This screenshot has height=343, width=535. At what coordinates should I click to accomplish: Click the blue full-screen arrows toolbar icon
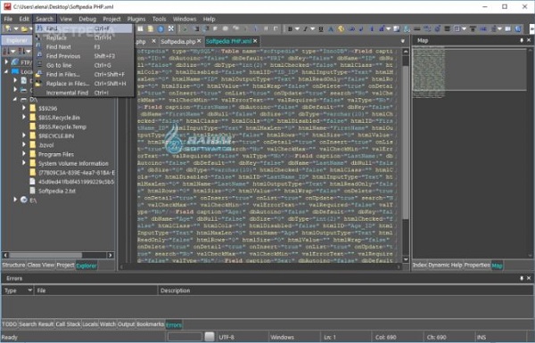click(x=171, y=29)
